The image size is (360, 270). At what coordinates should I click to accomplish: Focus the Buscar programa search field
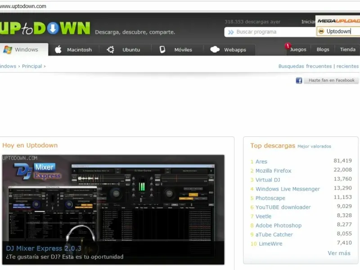click(x=270, y=32)
